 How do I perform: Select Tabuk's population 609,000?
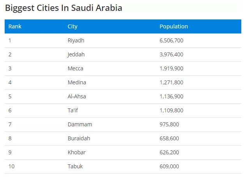[169, 166]
